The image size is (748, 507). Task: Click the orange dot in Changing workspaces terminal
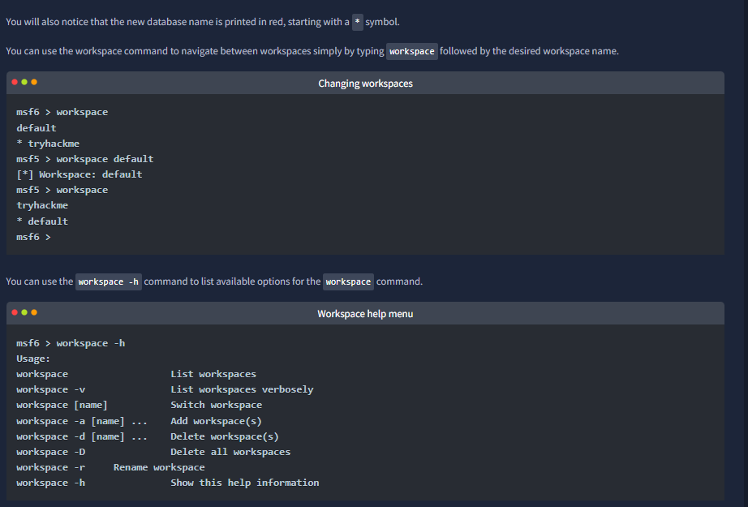(34, 82)
